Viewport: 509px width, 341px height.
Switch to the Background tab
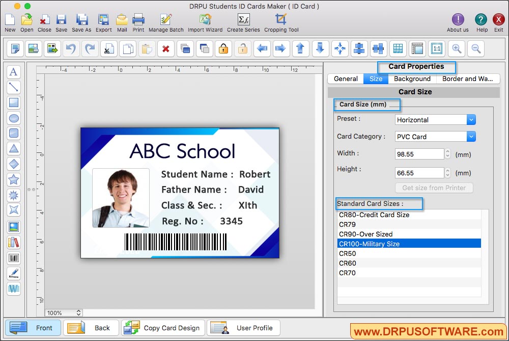[412, 78]
